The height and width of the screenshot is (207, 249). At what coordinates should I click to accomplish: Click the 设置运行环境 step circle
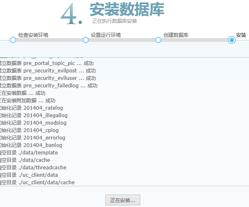pyautogui.click(x=85, y=40)
